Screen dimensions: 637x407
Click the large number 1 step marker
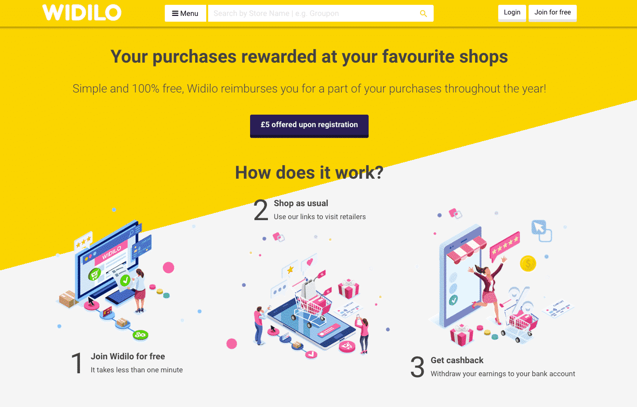pyautogui.click(x=77, y=363)
